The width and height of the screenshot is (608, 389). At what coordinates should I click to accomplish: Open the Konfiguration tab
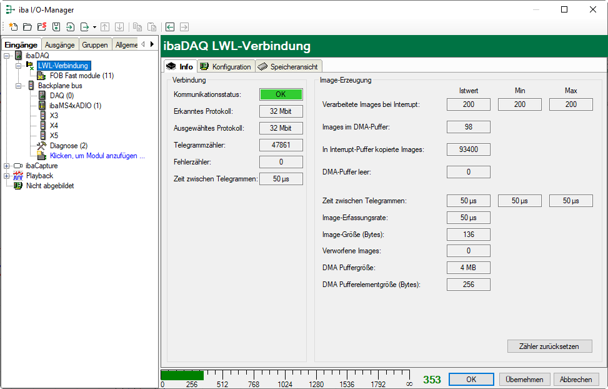(x=226, y=66)
